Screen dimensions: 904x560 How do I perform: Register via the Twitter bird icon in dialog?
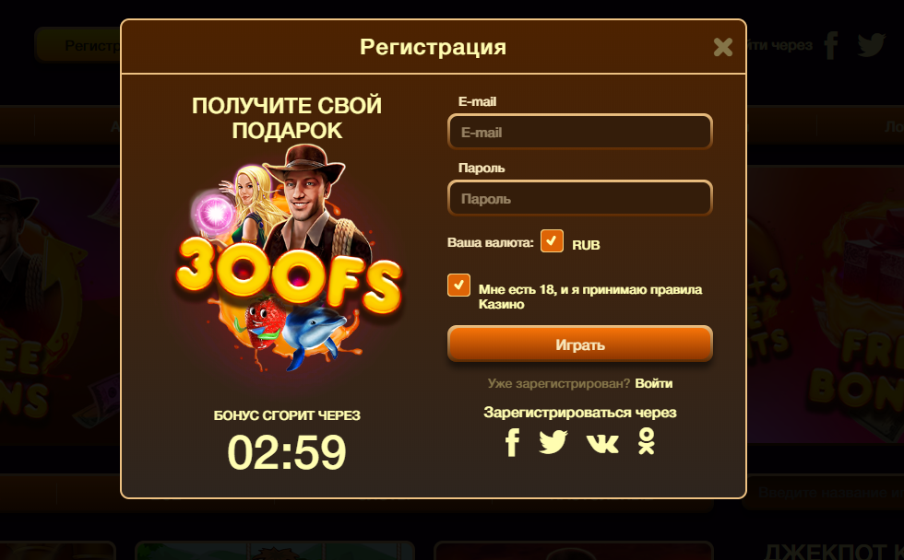point(553,442)
